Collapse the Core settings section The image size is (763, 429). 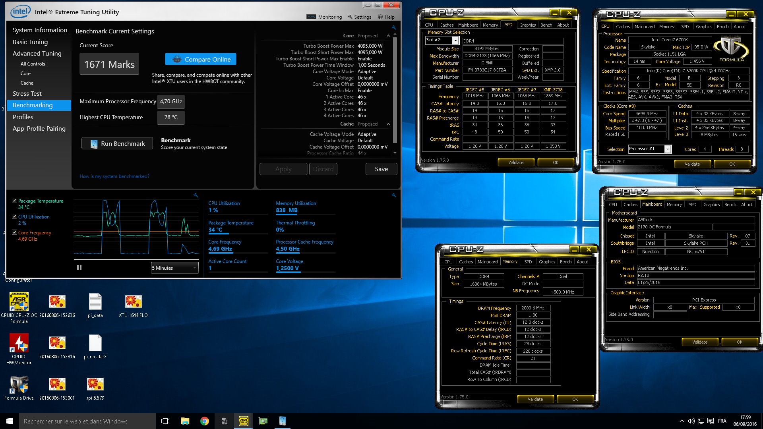tap(388, 36)
